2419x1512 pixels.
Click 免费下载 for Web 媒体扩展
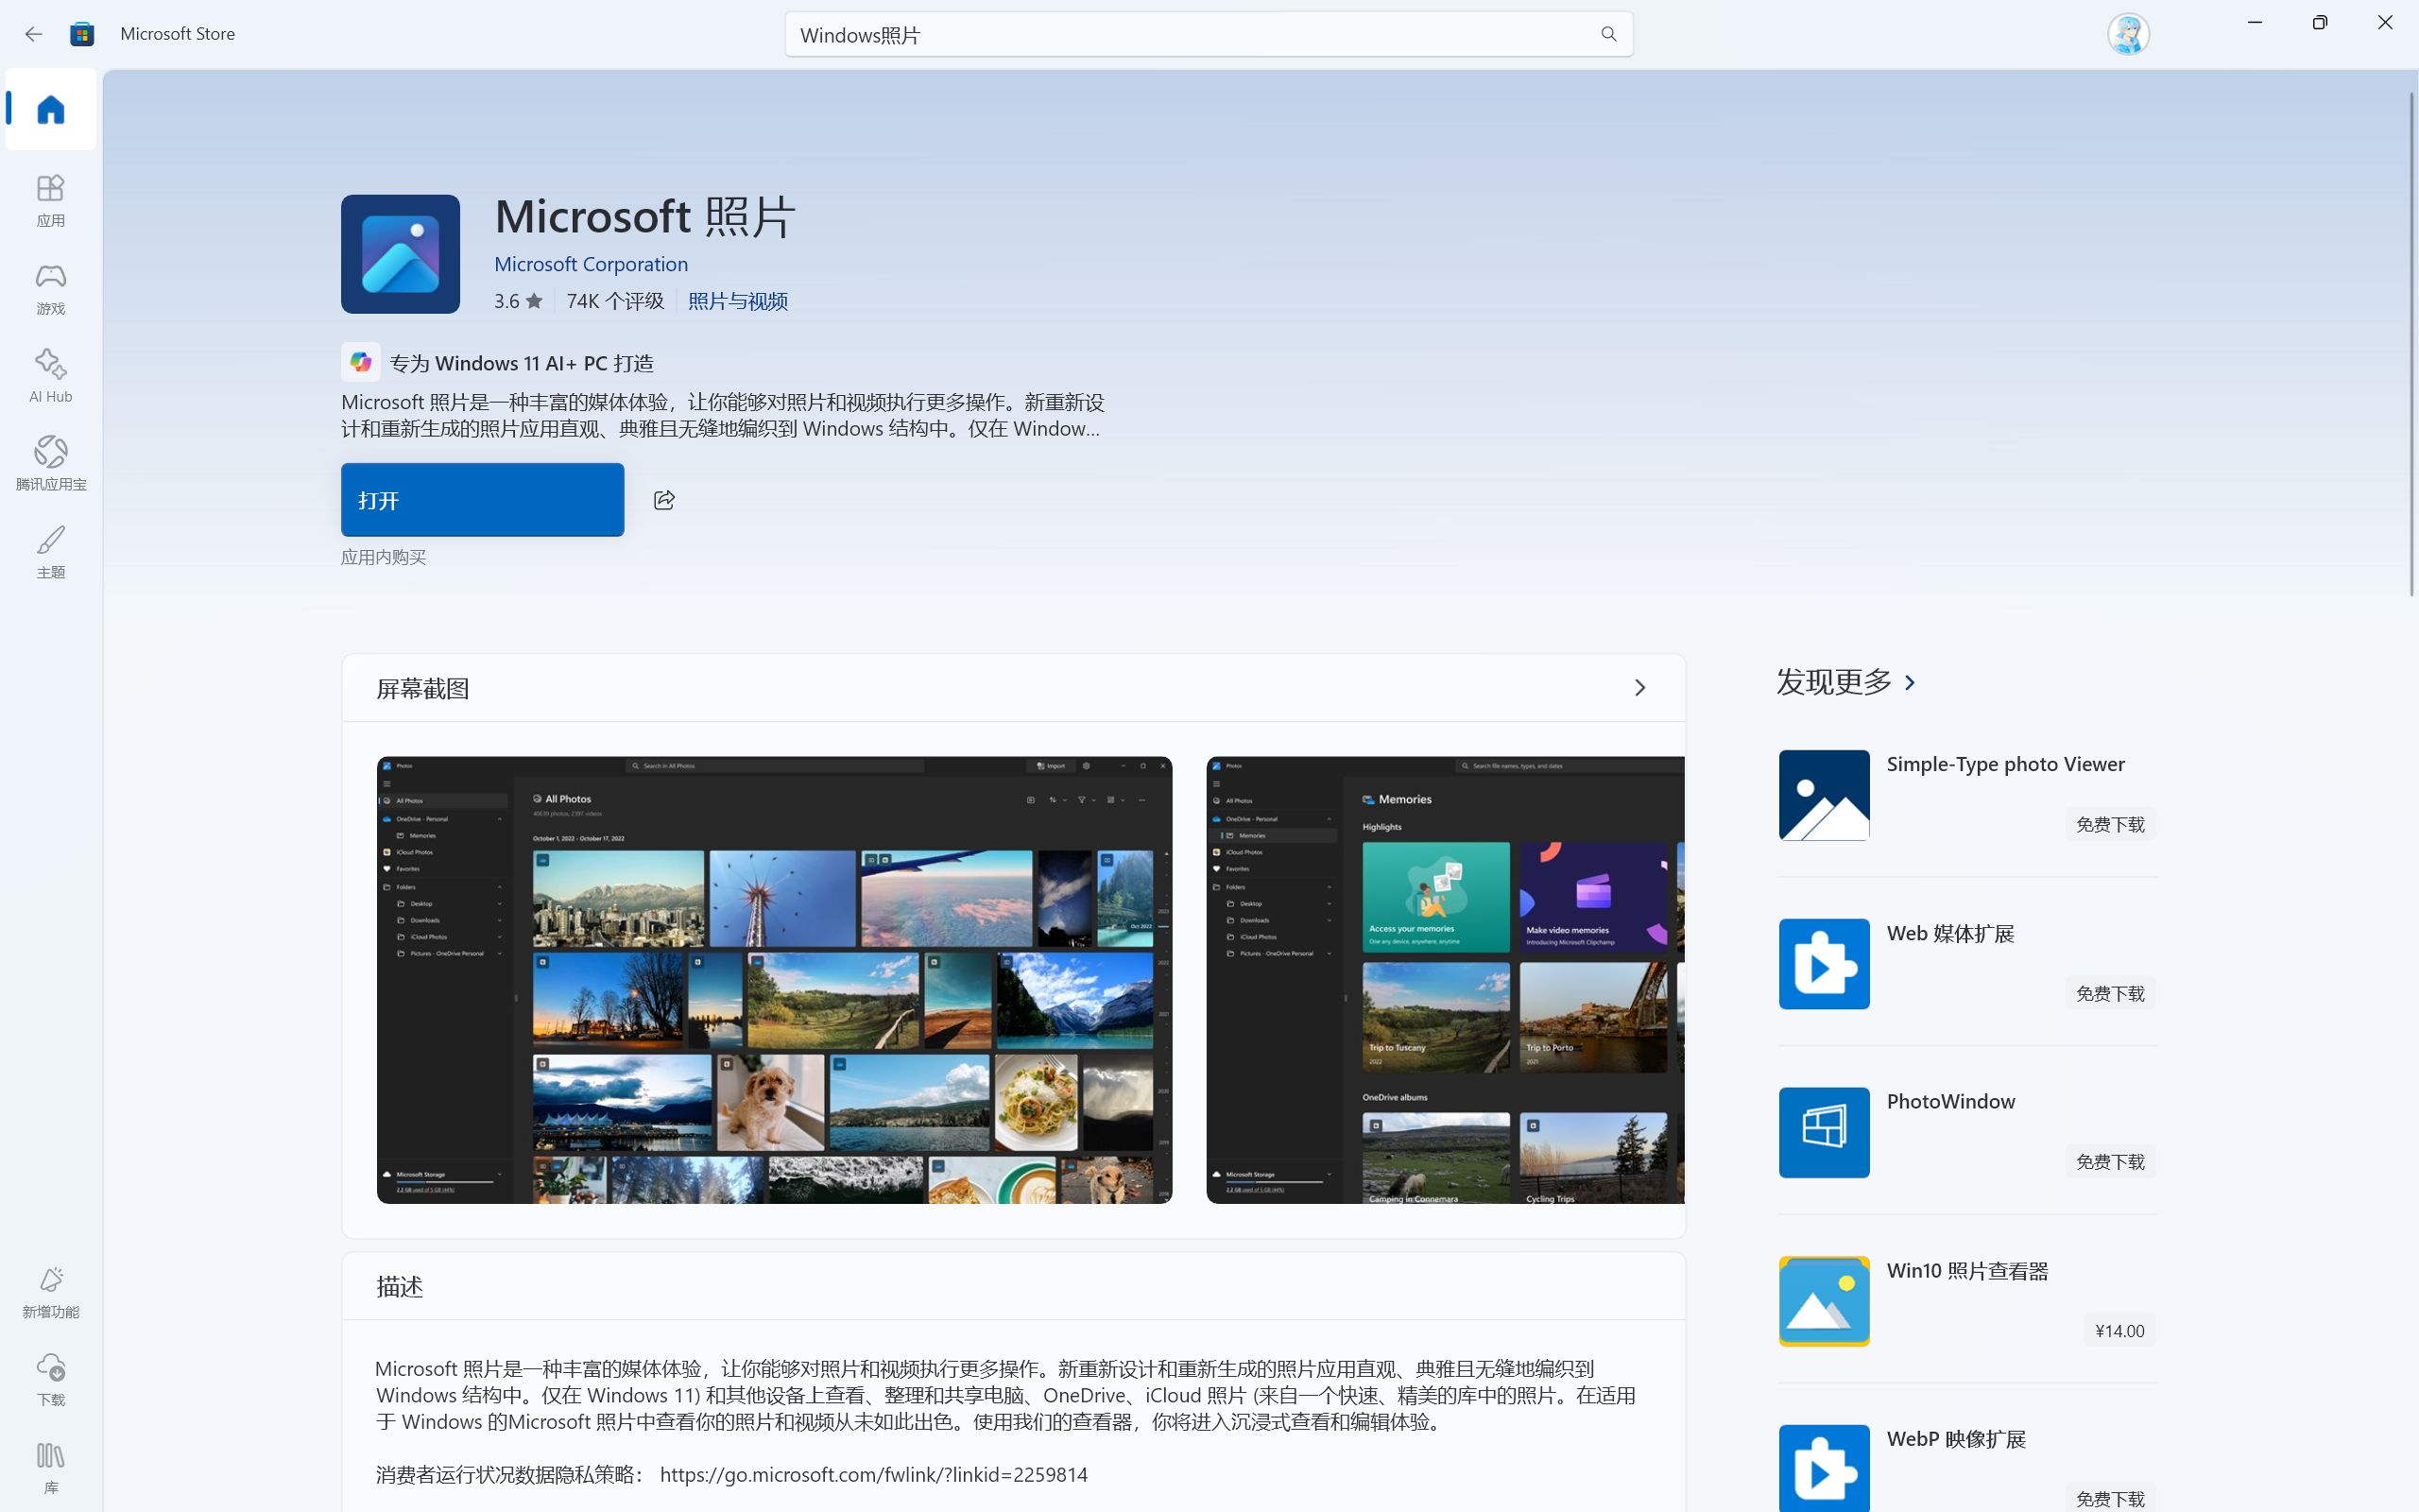point(2109,993)
